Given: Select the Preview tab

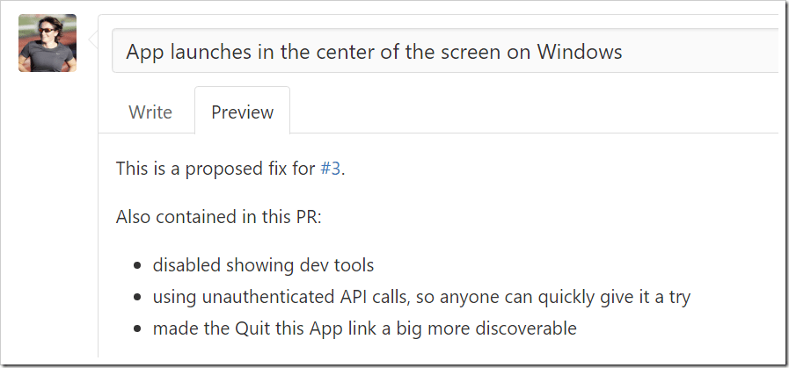Looking at the screenshot, I should click(242, 112).
